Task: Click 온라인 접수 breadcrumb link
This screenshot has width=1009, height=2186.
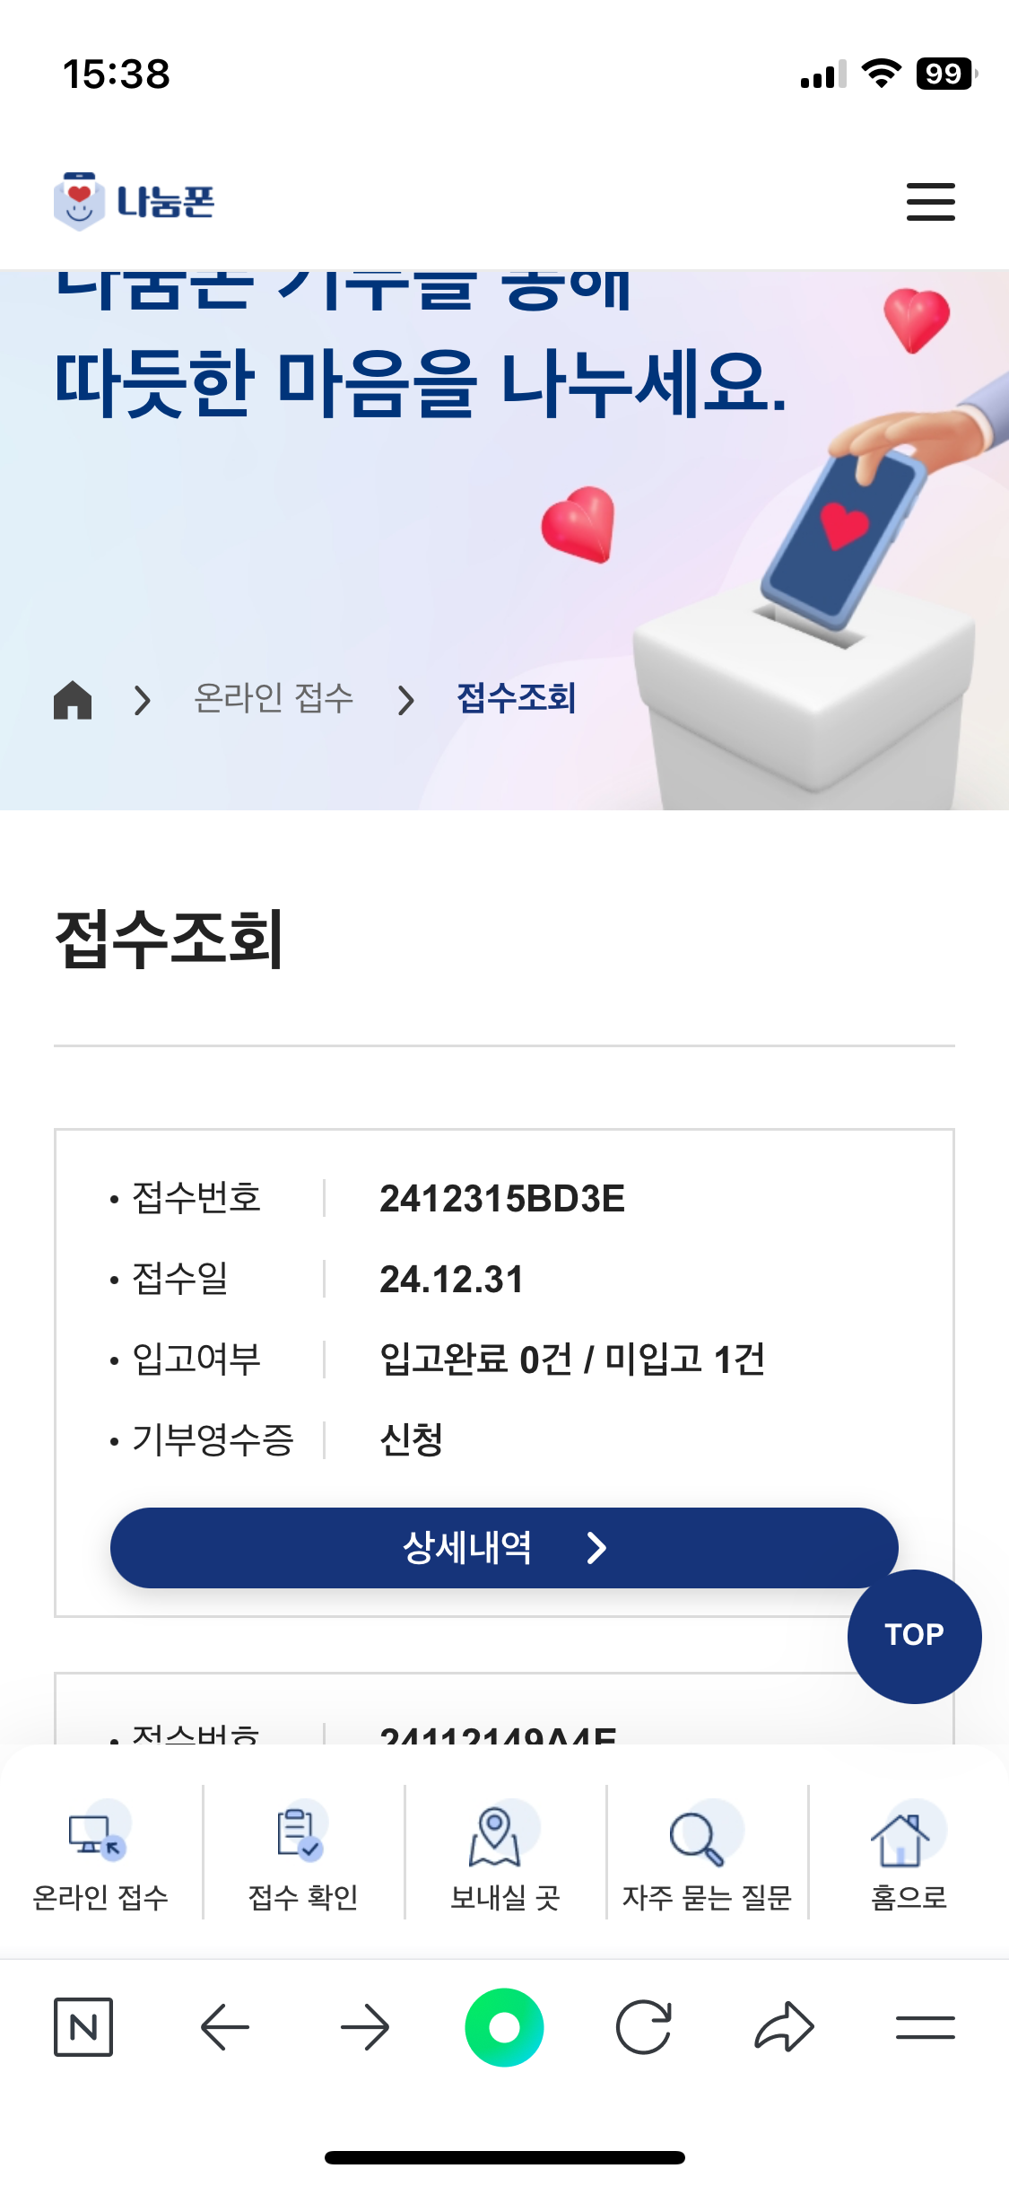Action: coord(274,698)
